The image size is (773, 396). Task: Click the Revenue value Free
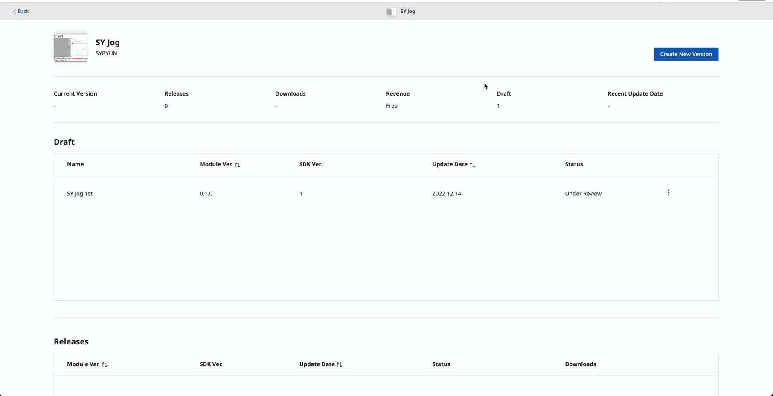point(392,106)
